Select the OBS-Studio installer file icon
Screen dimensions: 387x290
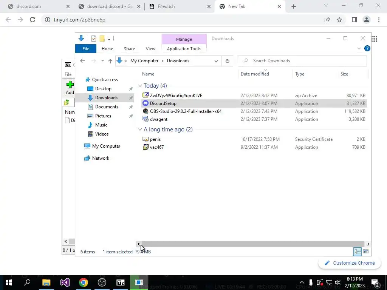click(146, 111)
